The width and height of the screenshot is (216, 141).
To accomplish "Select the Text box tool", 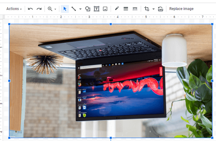I will tap(97, 9).
